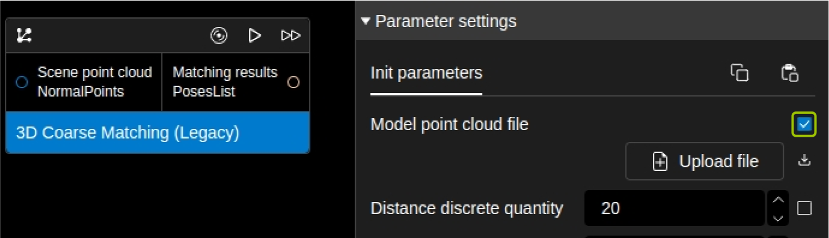Click the node branch icon in step header
This screenshot has height=238, width=829.
pos(24,35)
